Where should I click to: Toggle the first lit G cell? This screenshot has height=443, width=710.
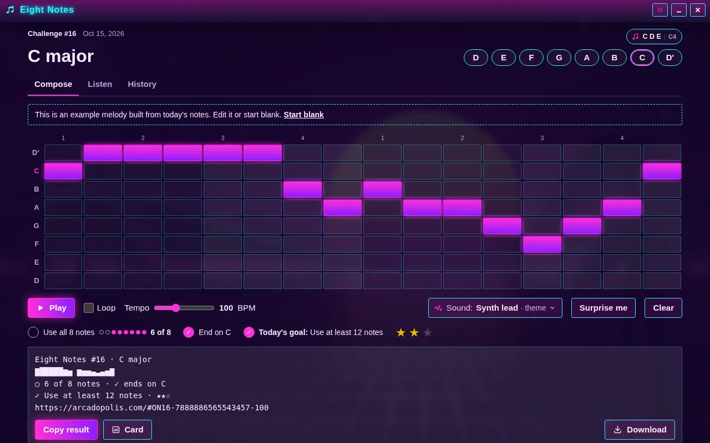click(503, 226)
